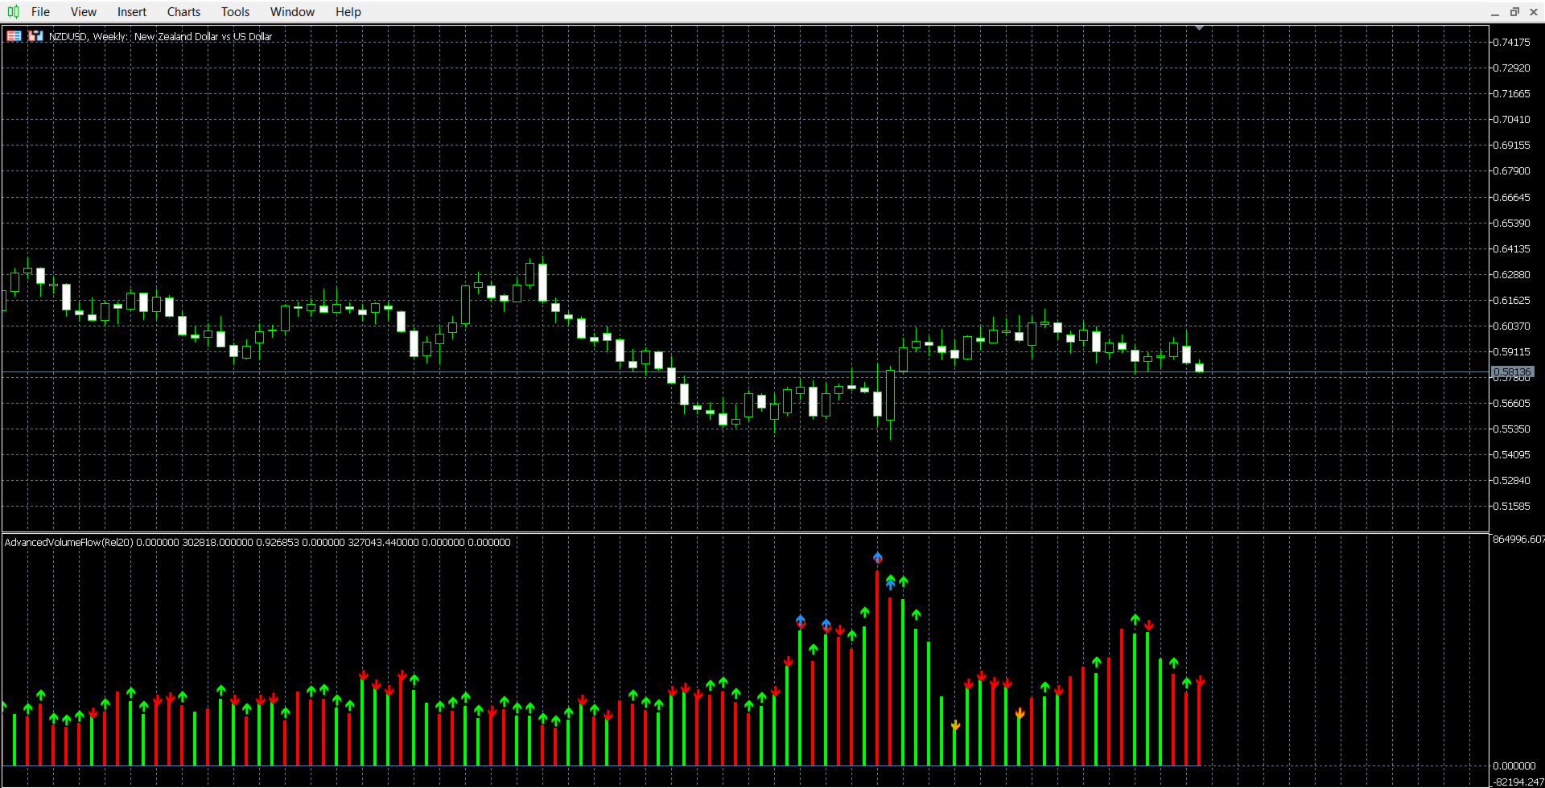Click the NZDUSD Weekly chart title text
The height and width of the screenshot is (788, 1545).
tap(160, 37)
